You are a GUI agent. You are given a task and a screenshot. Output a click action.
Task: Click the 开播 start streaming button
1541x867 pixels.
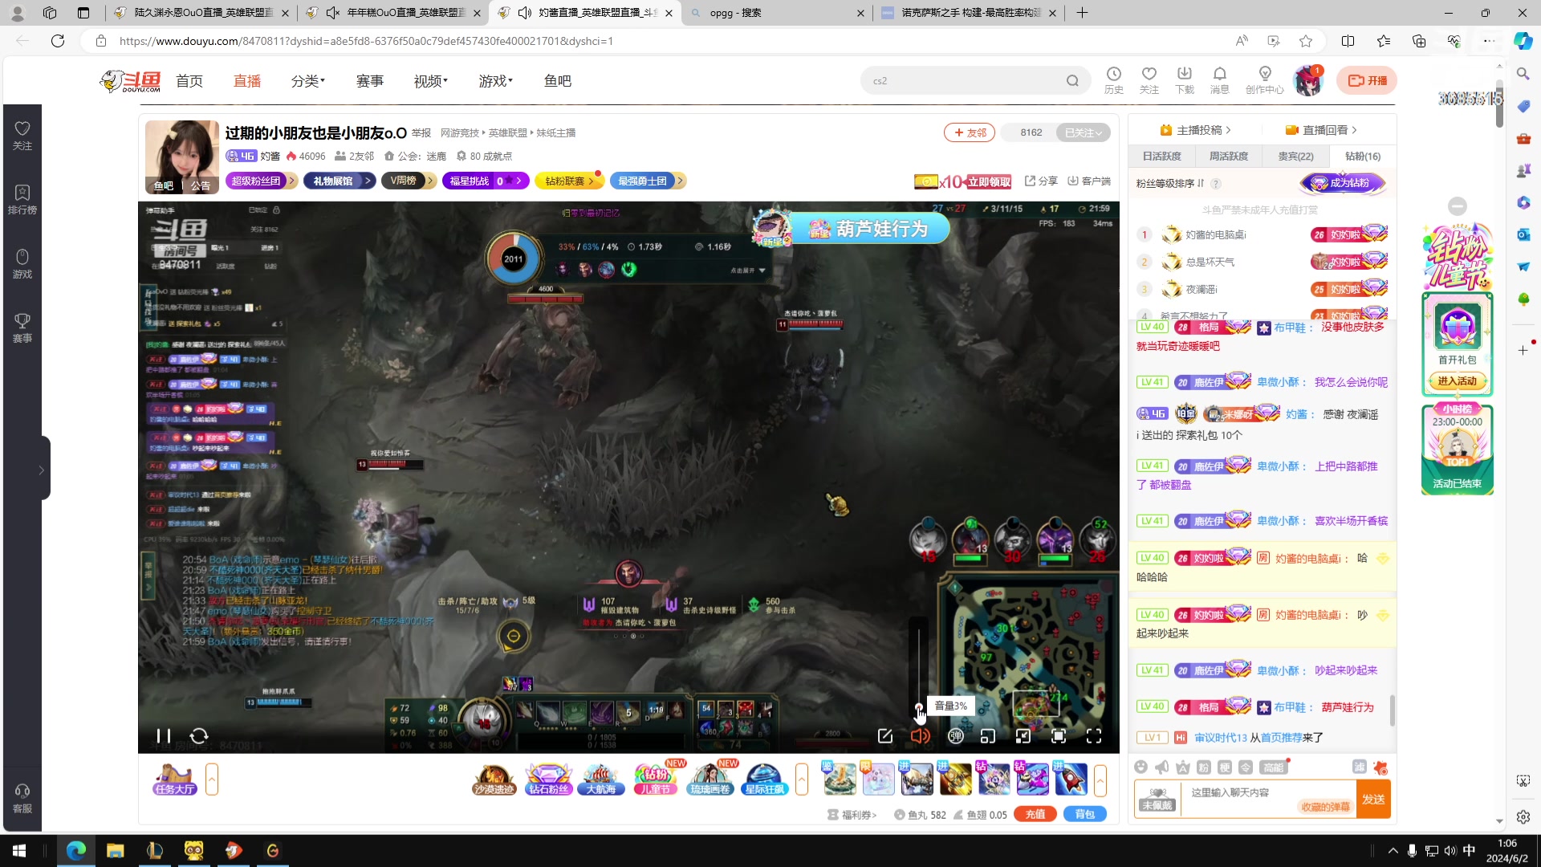tap(1367, 80)
